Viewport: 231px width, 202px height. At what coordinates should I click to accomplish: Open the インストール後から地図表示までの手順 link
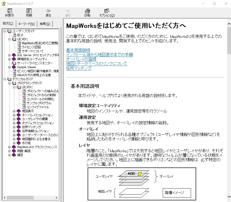point(99,55)
